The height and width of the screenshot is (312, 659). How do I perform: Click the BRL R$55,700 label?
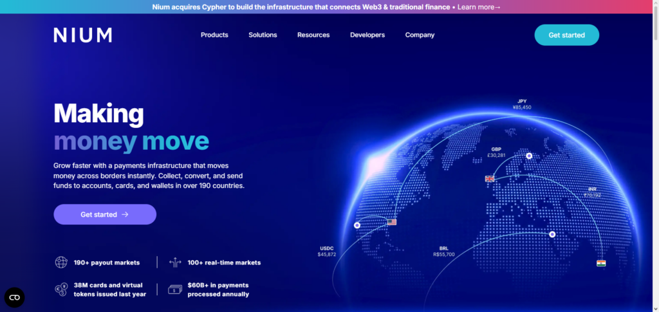(x=444, y=252)
